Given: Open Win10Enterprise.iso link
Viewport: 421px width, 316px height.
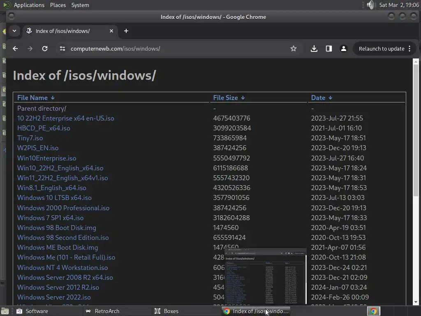Looking at the screenshot, I should pos(47,158).
